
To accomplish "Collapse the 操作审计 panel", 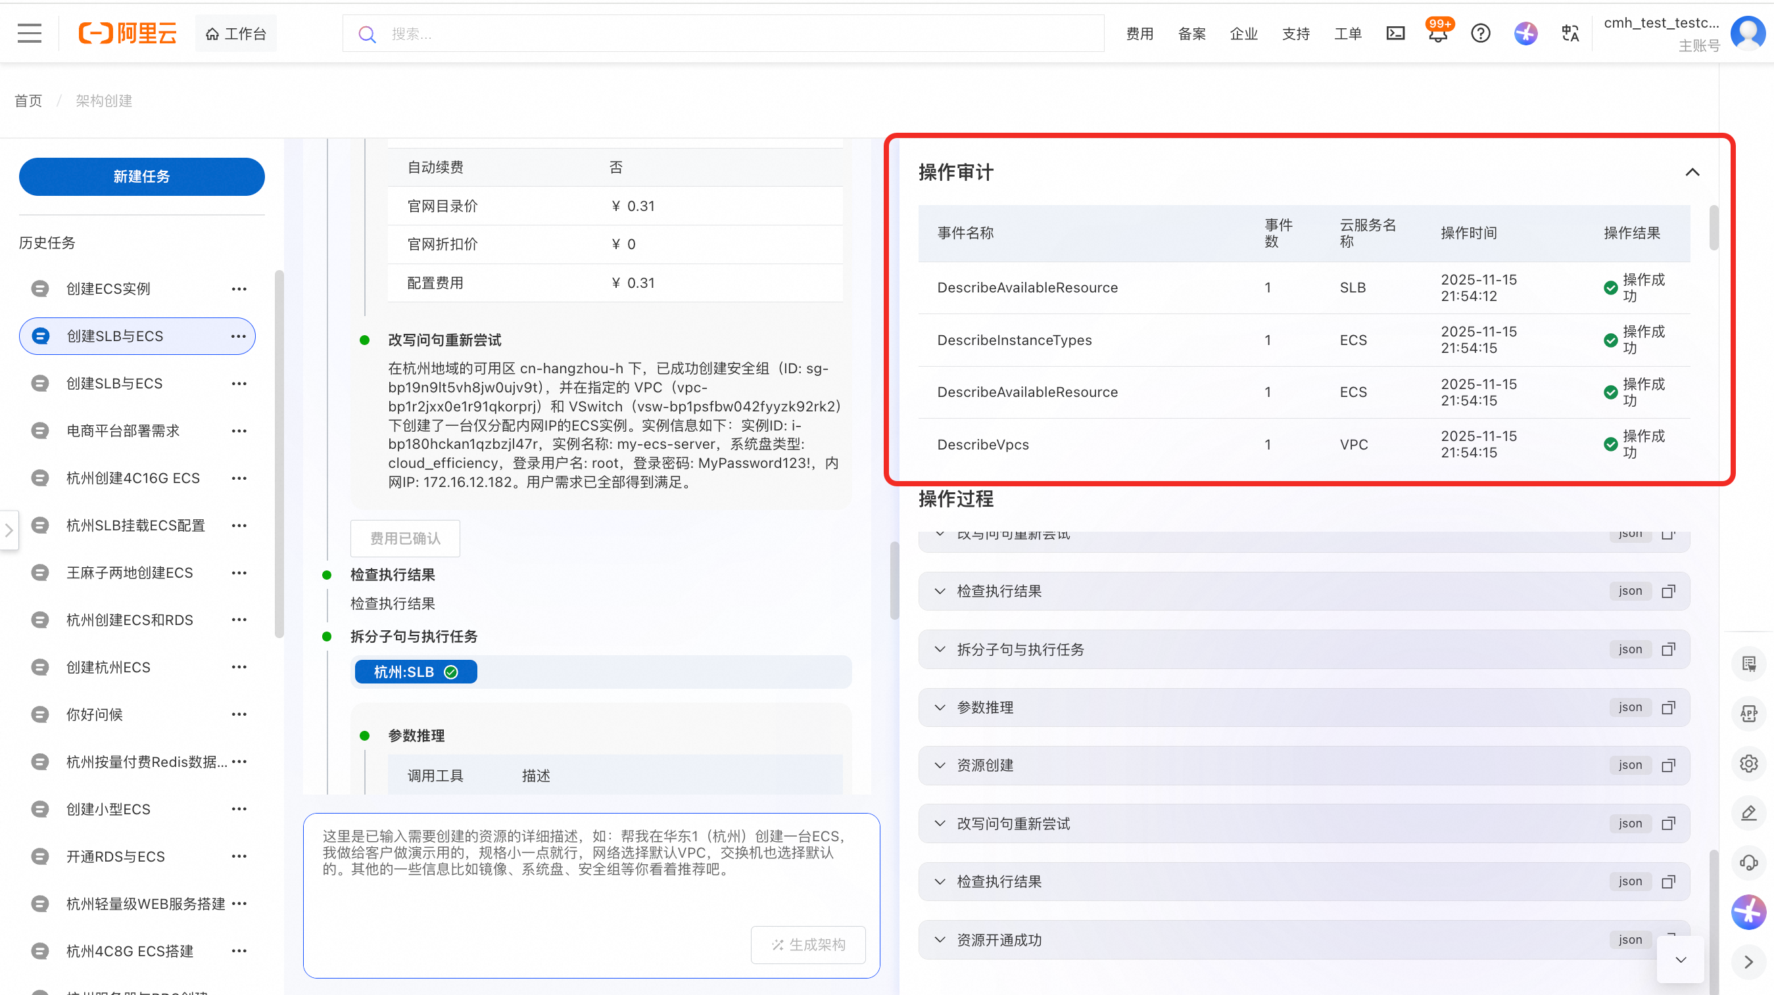I will [1692, 172].
